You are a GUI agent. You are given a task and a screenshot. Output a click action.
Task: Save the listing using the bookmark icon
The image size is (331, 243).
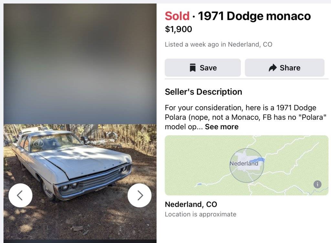(193, 68)
